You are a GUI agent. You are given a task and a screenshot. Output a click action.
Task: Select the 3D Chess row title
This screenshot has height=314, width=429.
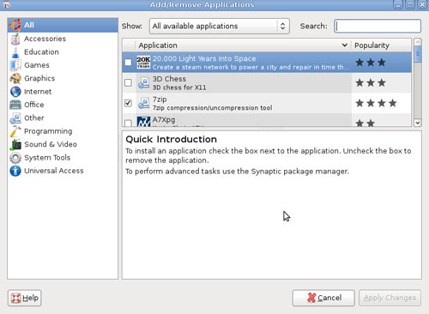[x=169, y=79]
